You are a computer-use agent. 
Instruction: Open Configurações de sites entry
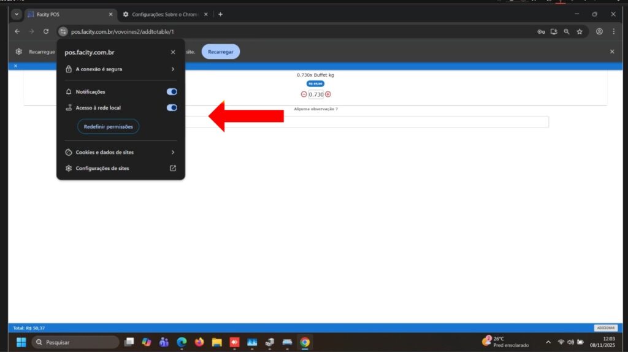[x=121, y=168]
